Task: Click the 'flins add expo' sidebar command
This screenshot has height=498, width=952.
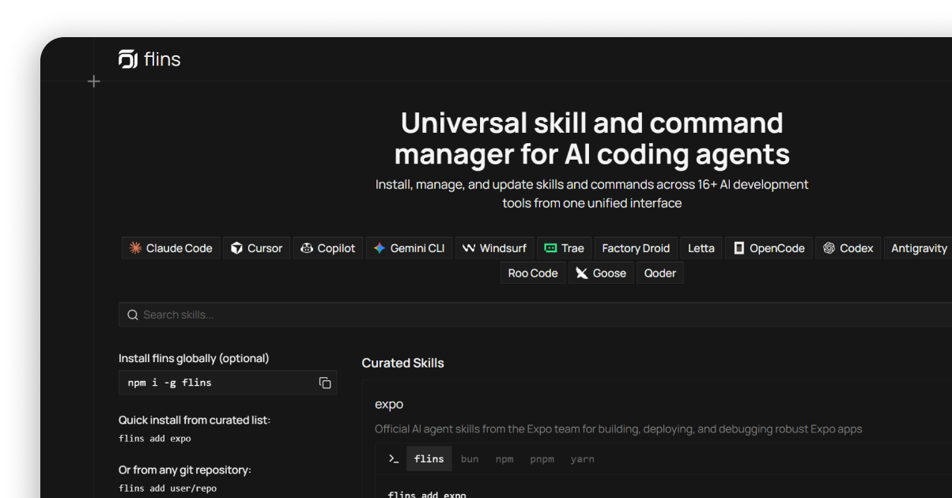Action: click(x=155, y=438)
